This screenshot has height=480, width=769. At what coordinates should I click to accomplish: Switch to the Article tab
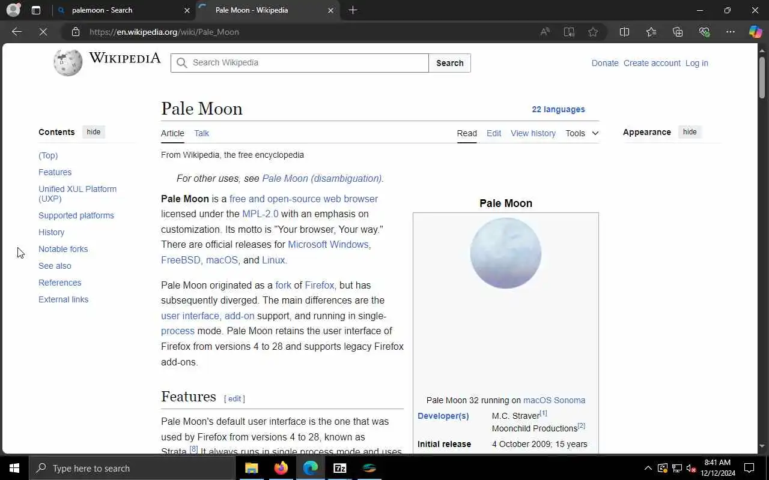click(172, 133)
